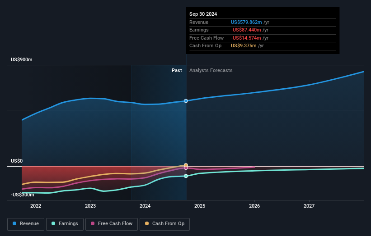Viewport: 371px width, 236px height.
Task: Click the -US$300m y-axis label
Action: pyautogui.click(x=23, y=195)
